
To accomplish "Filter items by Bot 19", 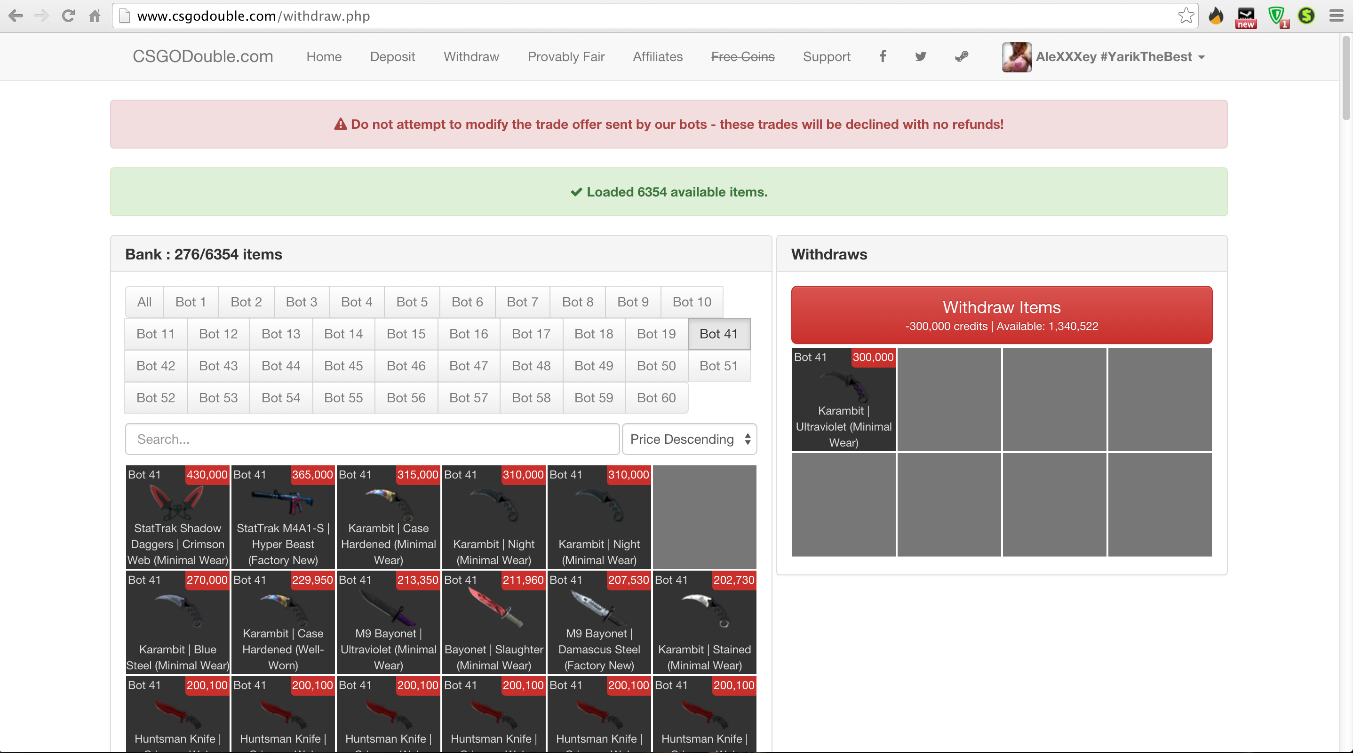I will pyautogui.click(x=656, y=334).
